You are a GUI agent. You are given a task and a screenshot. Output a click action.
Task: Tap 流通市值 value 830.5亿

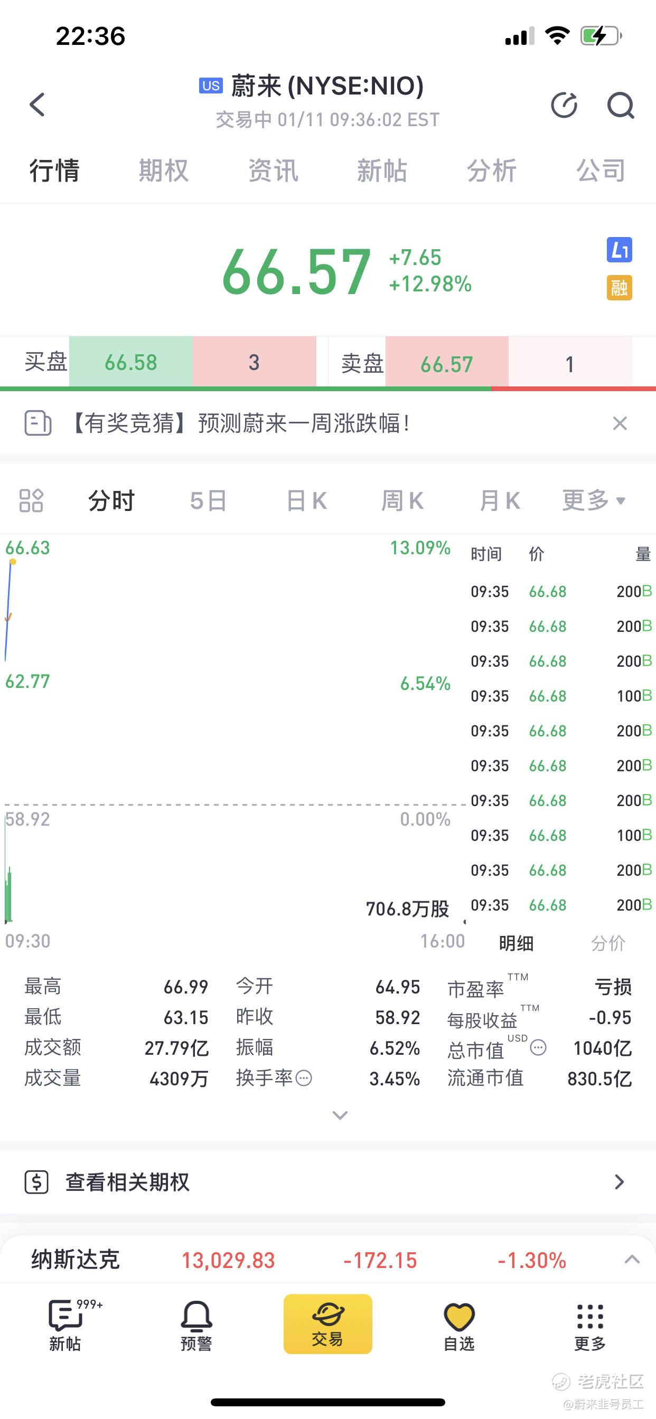(599, 1079)
